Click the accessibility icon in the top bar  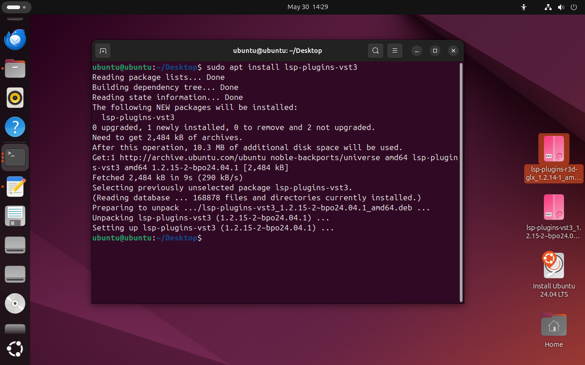click(x=524, y=7)
